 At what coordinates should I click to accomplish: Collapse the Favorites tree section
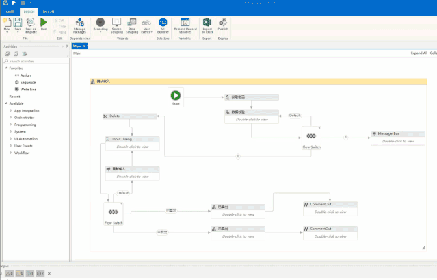(x=5, y=68)
